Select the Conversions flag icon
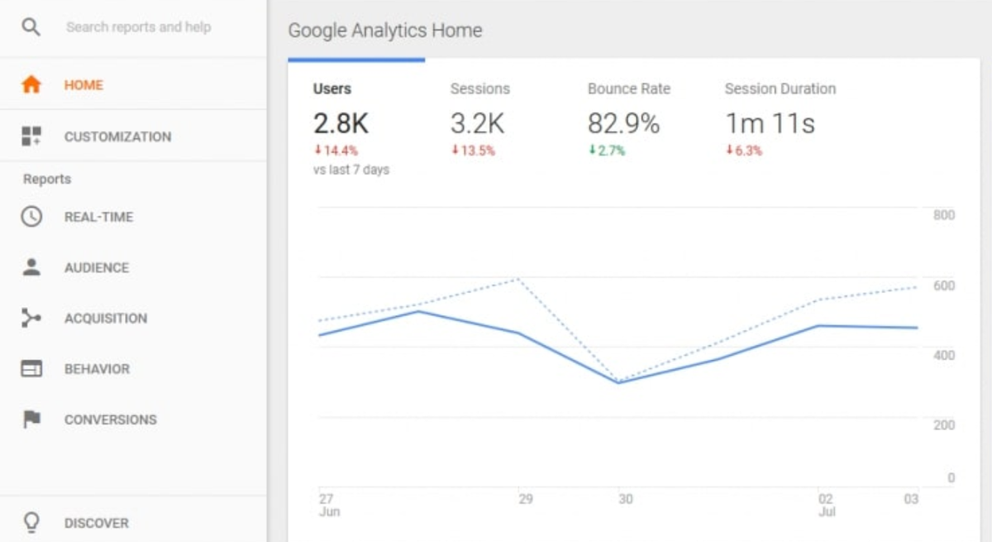 32,420
